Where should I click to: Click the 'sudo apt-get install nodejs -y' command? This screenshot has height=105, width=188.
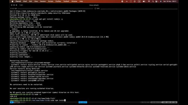pos(48,19)
